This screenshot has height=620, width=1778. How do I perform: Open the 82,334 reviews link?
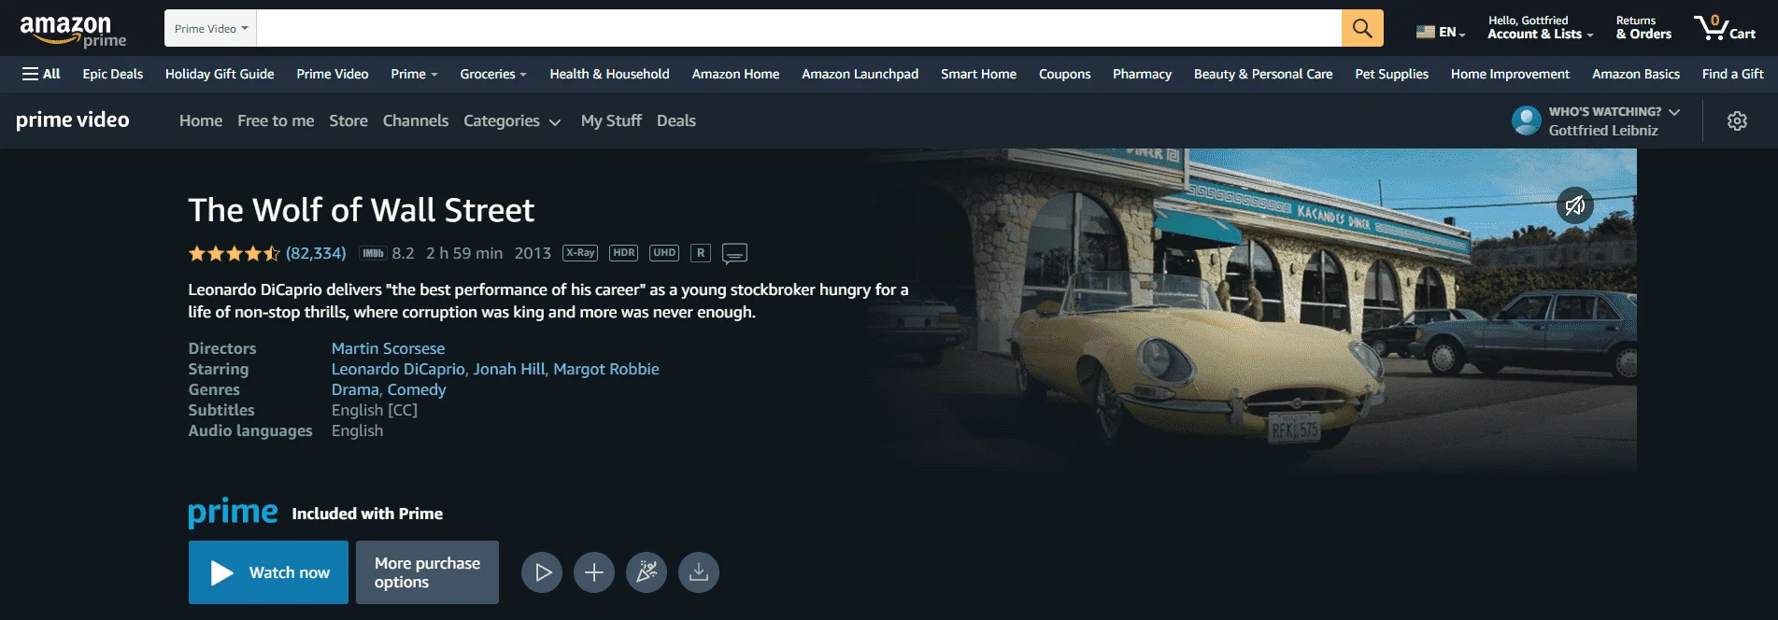pos(316,253)
